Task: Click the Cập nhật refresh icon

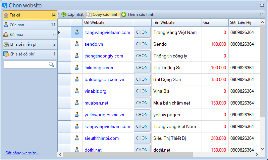Action: (64, 14)
